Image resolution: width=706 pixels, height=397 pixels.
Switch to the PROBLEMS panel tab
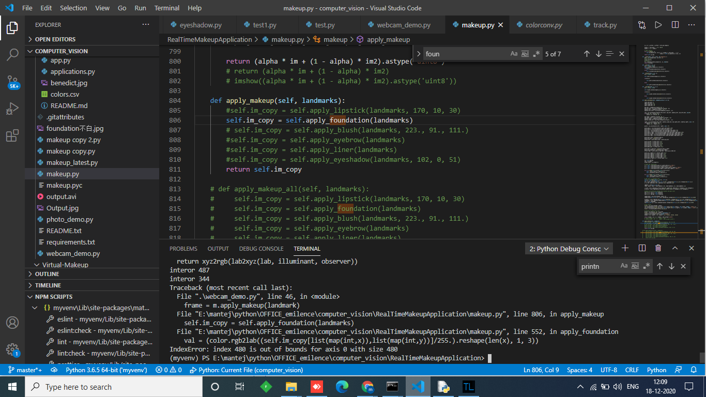coord(183,249)
